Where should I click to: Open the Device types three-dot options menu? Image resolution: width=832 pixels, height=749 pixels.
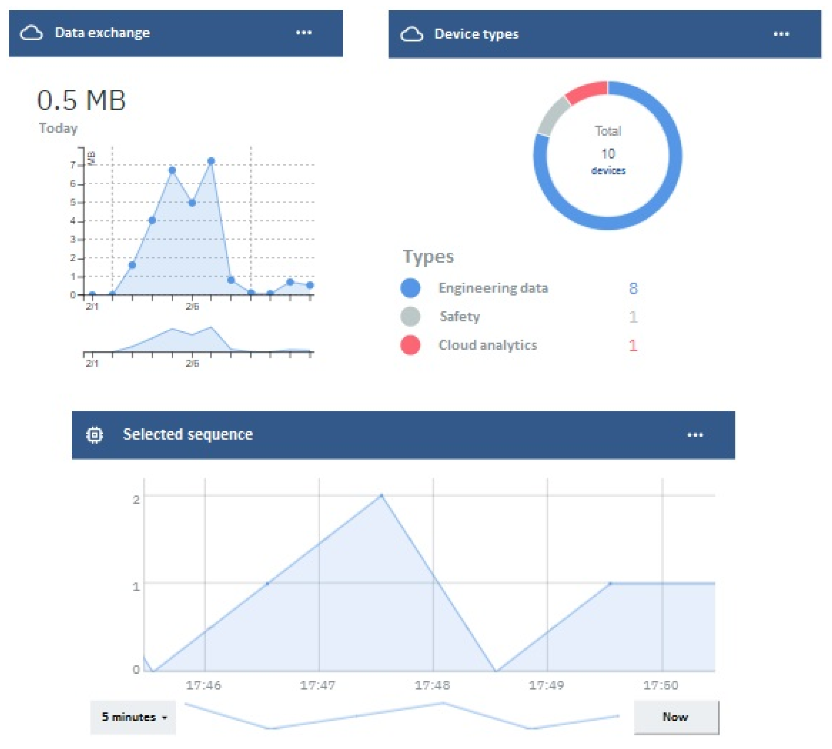tap(781, 34)
